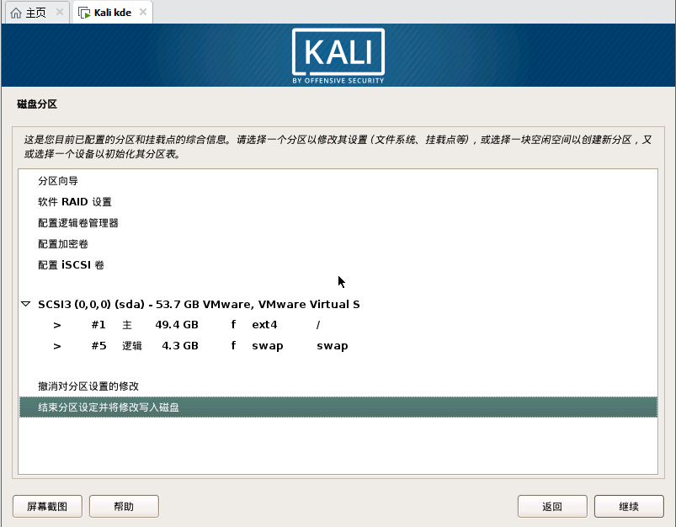Click the ext4 filesystem label

[x=264, y=325]
